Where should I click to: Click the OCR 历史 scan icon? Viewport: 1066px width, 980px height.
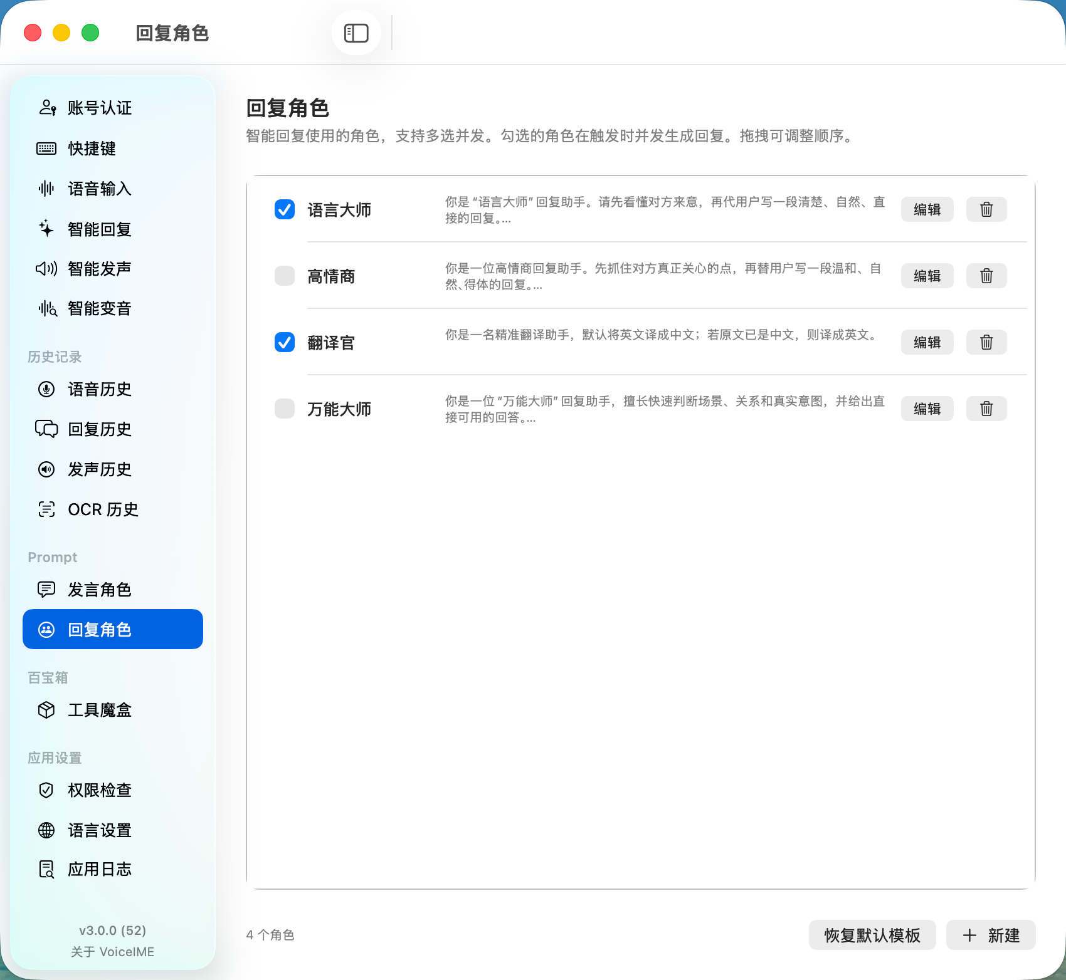tap(46, 509)
